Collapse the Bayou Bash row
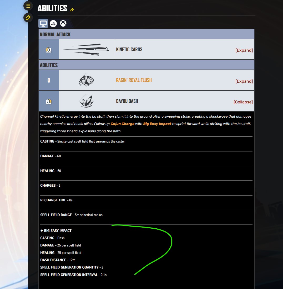This screenshot has width=283, height=289. (243, 102)
